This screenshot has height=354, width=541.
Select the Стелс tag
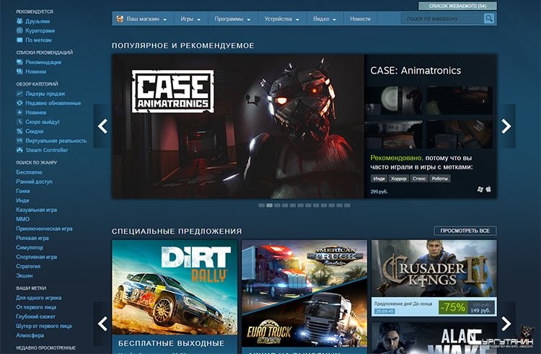(x=419, y=179)
